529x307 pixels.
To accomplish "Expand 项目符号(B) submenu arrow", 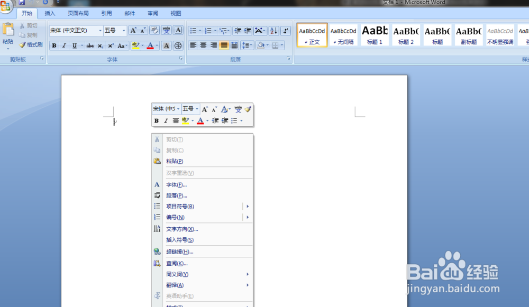I will [248, 206].
